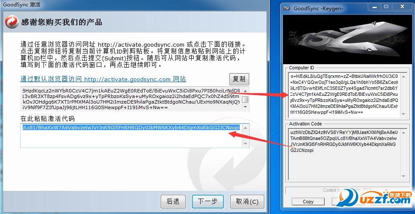Viewport: 415px width, 214px height.
Task: Click the 复制 button beside the link
Action: coord(239,79)
